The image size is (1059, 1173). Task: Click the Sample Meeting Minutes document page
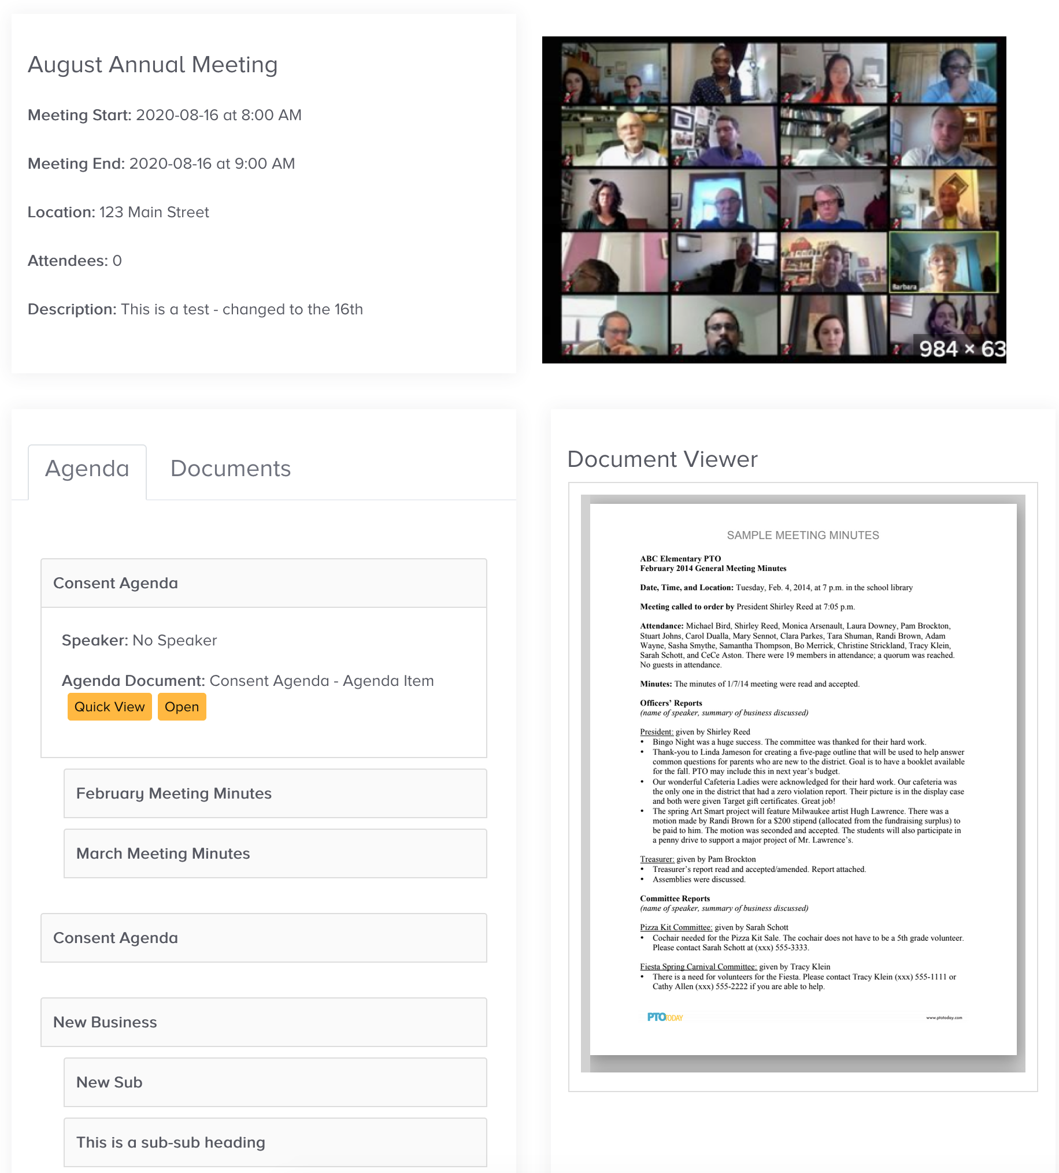coord(803,779)
